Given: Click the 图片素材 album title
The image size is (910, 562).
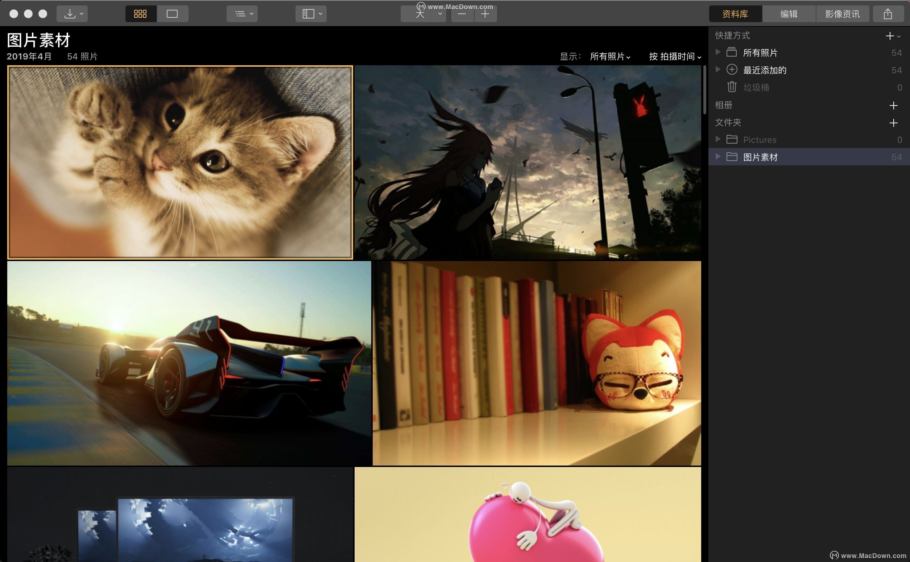Looking at the screenshot, I should click(39, 40).
